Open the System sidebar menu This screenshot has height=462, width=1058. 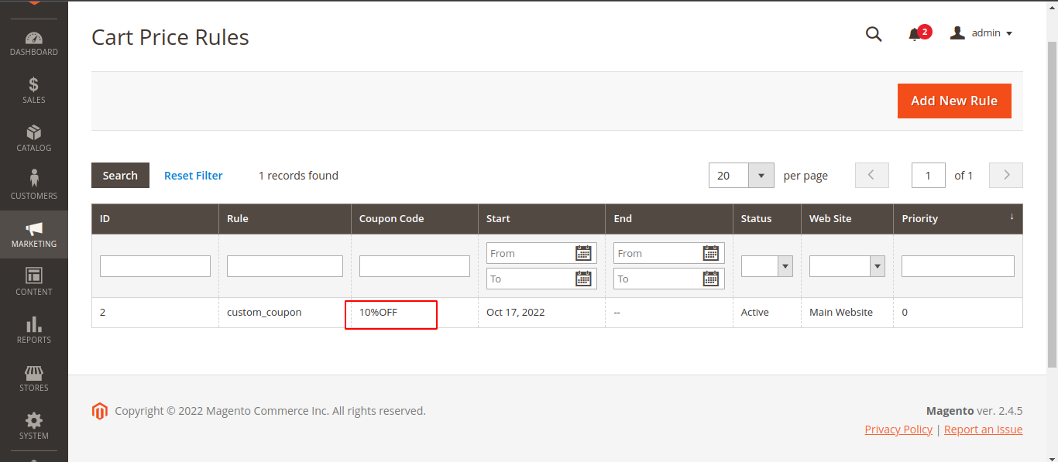(33, 426)
